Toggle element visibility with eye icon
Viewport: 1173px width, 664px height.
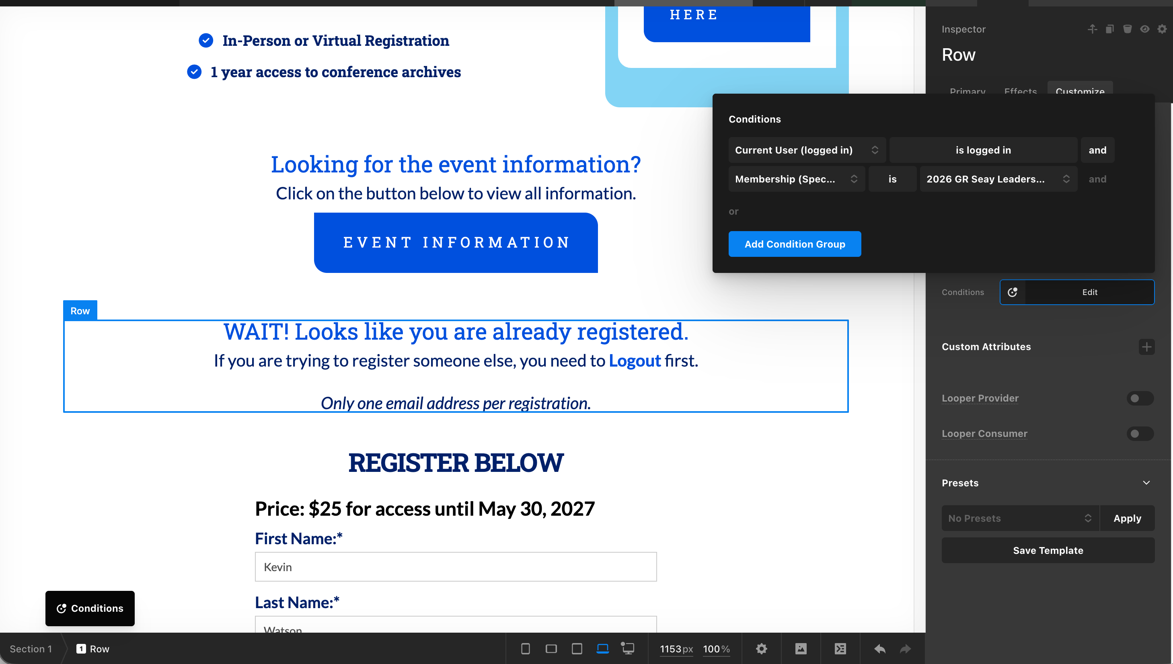[1145, 29]
